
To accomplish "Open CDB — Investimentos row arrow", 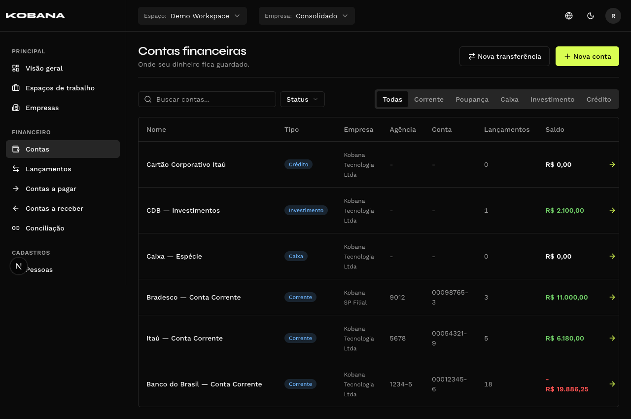I will pos(612,210).
